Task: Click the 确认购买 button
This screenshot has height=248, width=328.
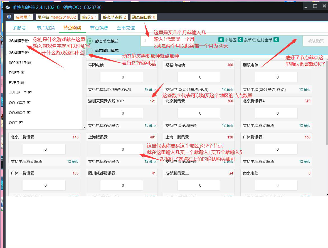Action: (316, 41)
